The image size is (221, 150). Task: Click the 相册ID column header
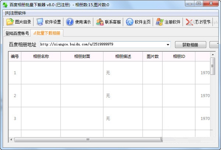pos(179,56)
